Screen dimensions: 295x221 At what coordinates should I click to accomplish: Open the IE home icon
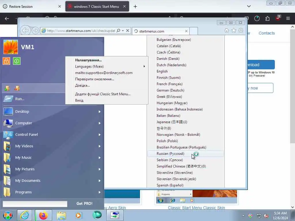coord(227,31)
